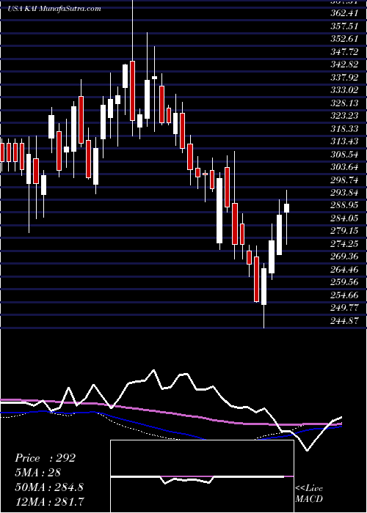Click the tallest red candlestick near 342.82
This screenshot has width=367, height=513.
click(132, 91)
